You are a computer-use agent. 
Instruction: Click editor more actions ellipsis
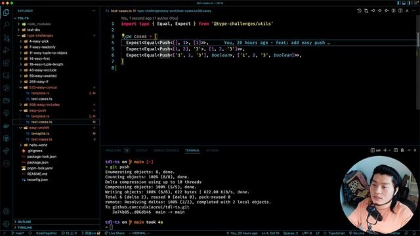(414, 10)
